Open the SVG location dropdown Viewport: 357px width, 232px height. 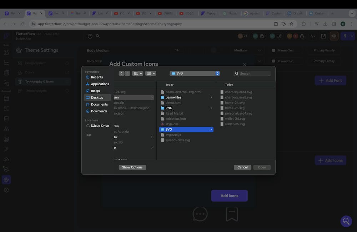pos(195,73)
